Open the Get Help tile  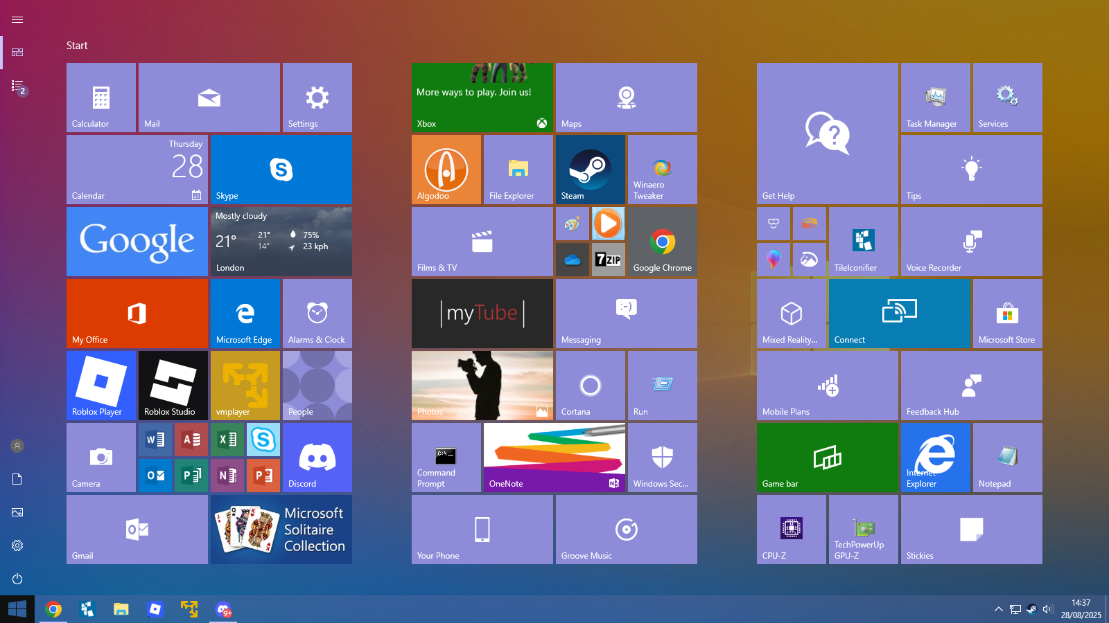[x=828, y=134]
